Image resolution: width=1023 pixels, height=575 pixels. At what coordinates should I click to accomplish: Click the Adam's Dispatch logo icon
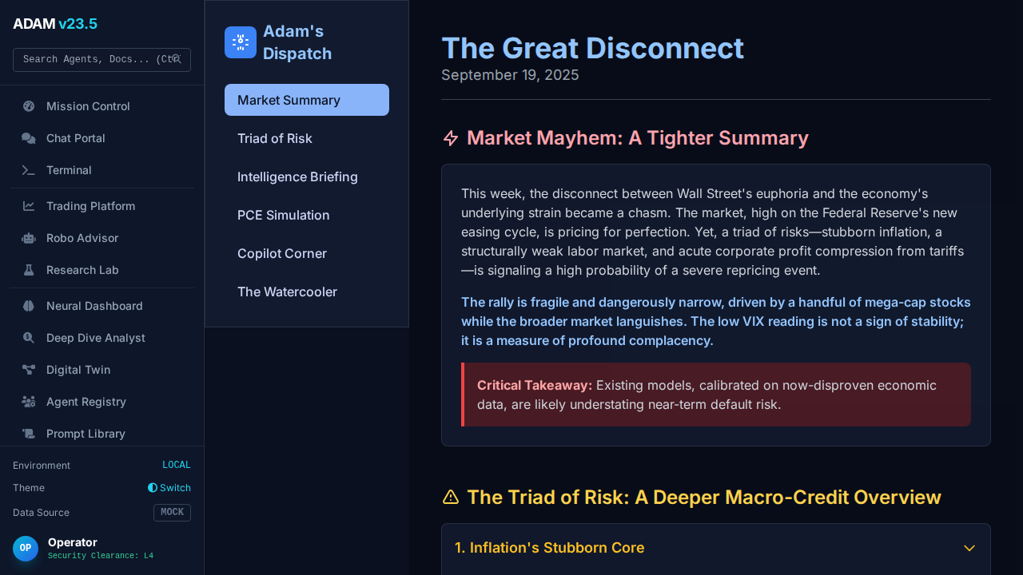pos(241,42)
